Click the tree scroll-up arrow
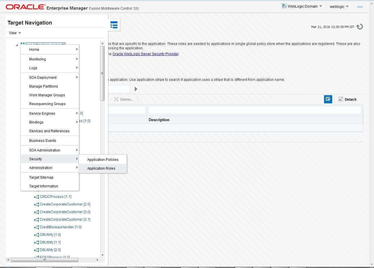 pos(103,43)
